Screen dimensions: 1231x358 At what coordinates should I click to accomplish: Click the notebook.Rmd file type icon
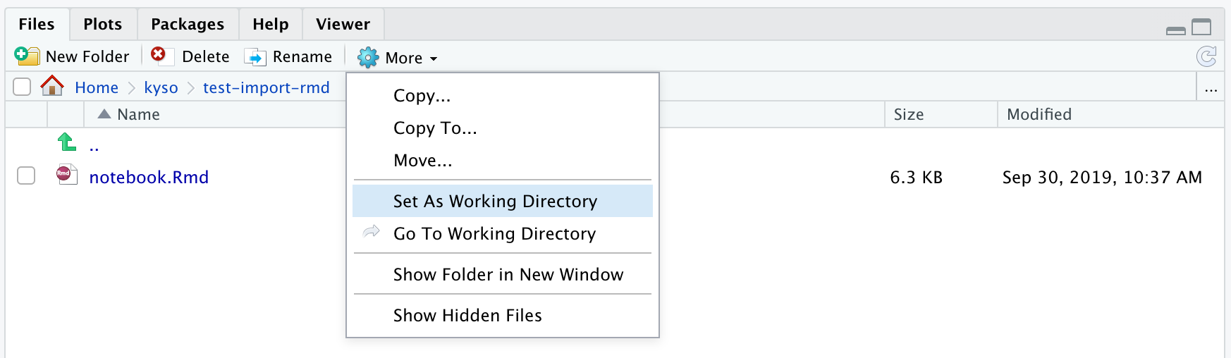tap(66, 174)
